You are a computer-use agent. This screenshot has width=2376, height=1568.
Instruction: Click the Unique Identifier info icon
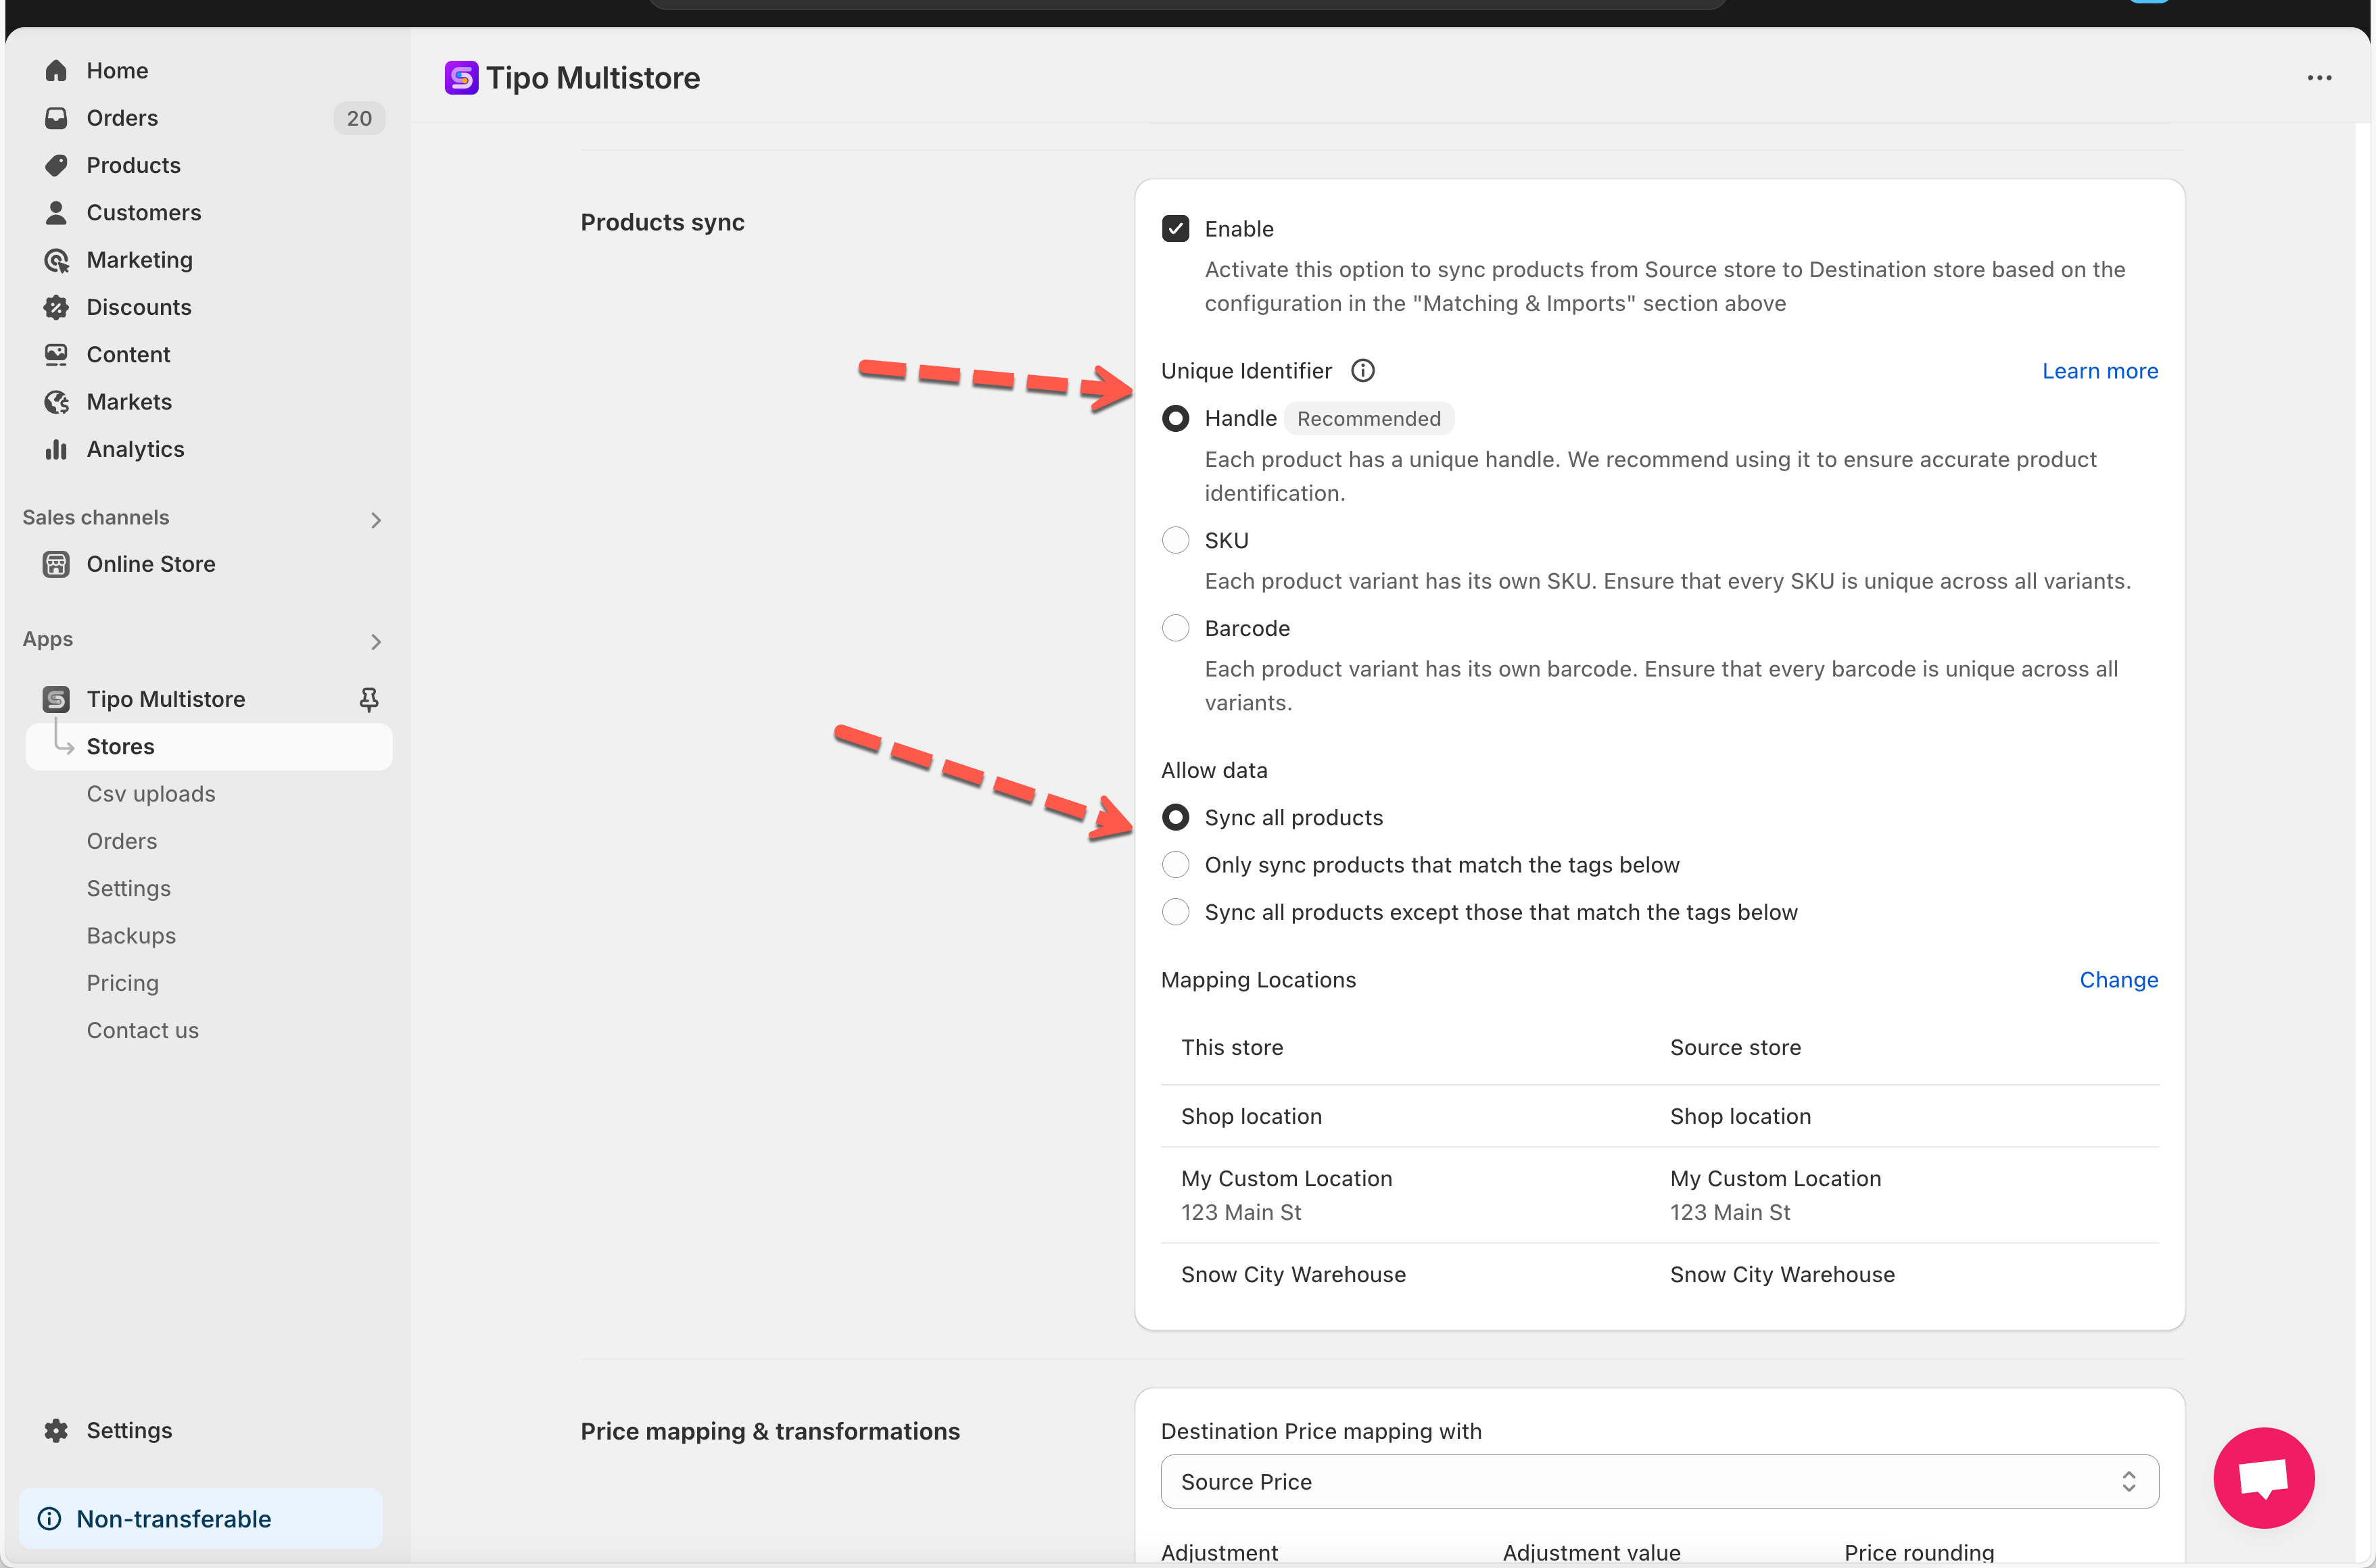pyautogui.click(x=1362, y=371)
